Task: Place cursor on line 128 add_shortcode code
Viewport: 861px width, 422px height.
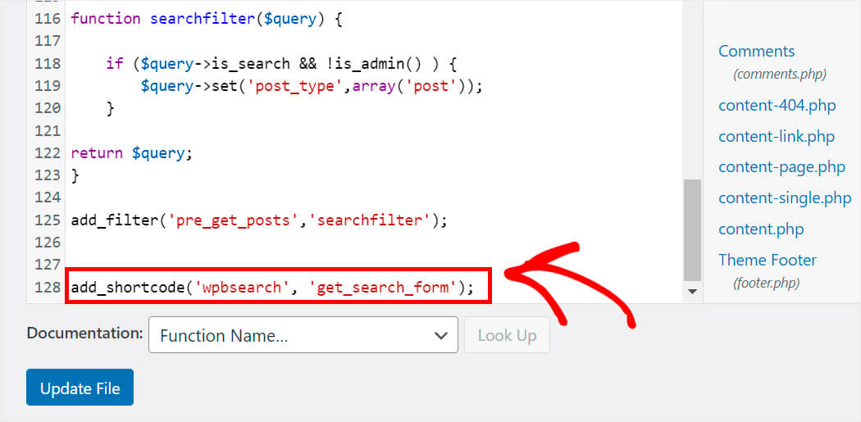Action: [x=271, y=287]
